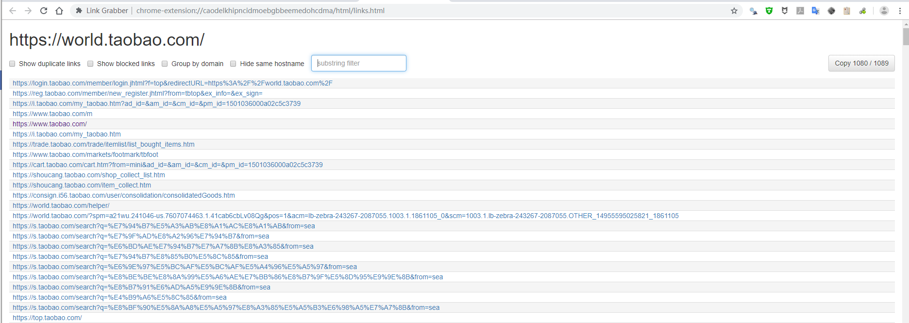
Task: Open the magnifier search extension icon
Action: point(754,11)
